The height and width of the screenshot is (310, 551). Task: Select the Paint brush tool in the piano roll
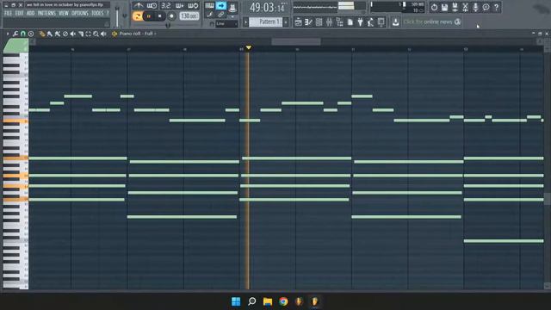click(50, 34)
